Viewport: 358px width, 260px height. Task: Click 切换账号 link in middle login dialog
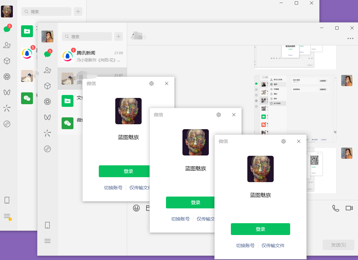pyautogui.click(x=180, y=219)
